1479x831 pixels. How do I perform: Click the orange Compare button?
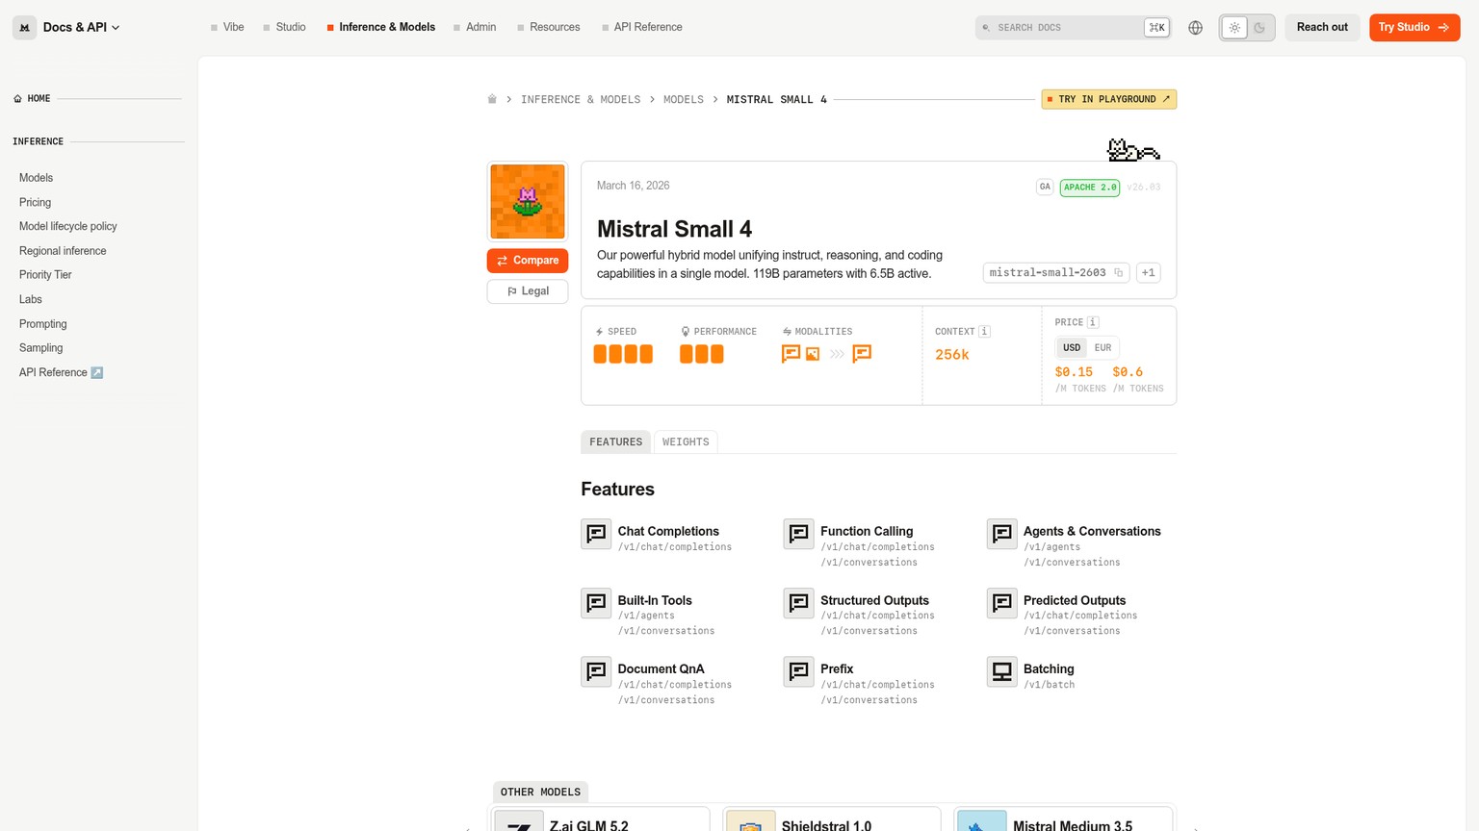(x=528, y=261)
